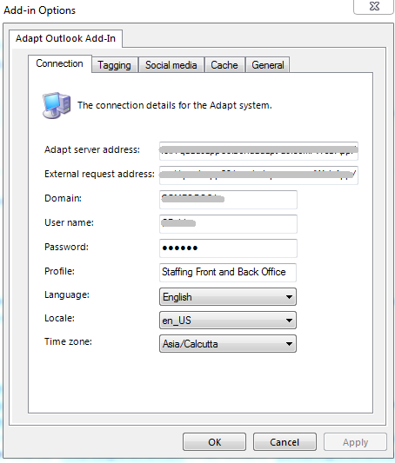Close the Add-in Options dialog
The image size is (395, 463).
click(x=374, y=6)
